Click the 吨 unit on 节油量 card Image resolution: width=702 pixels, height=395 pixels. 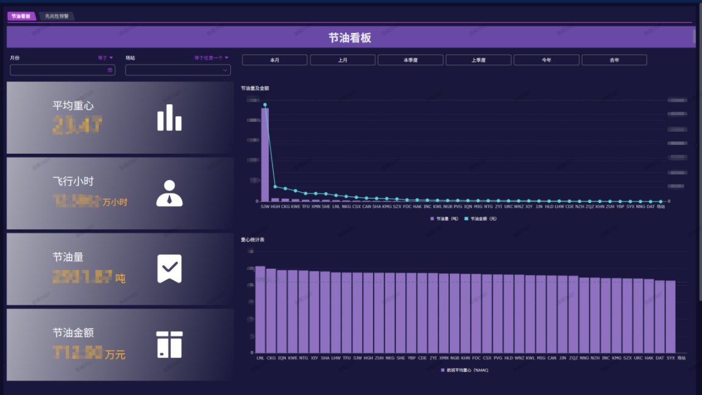[x=120, y=279]
